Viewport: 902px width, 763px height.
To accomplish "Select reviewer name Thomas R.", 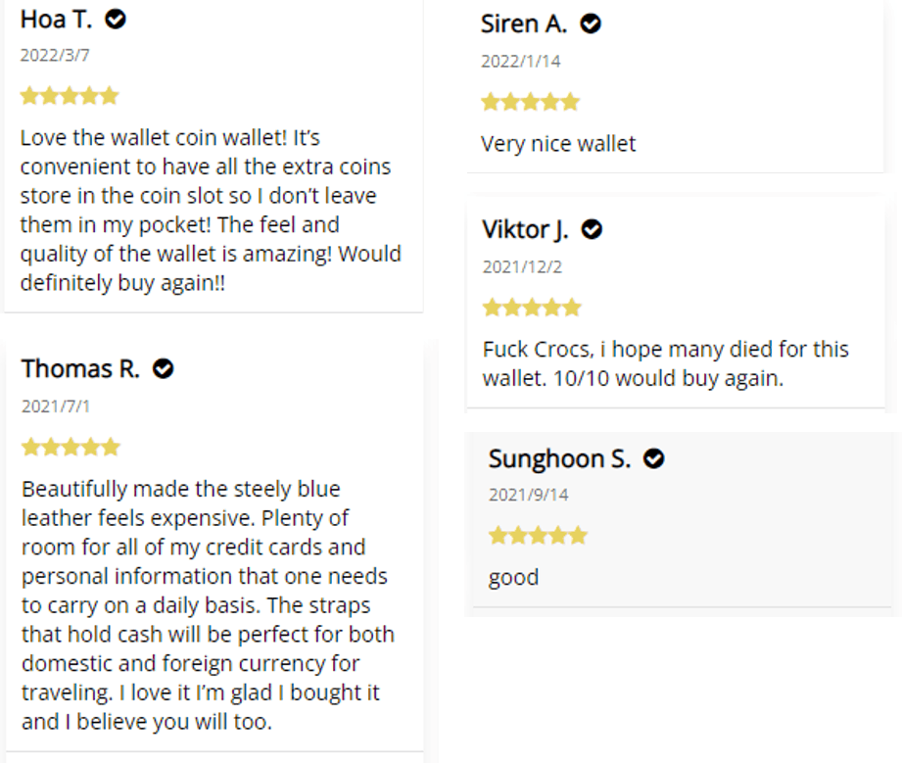I will click(80, 369).
